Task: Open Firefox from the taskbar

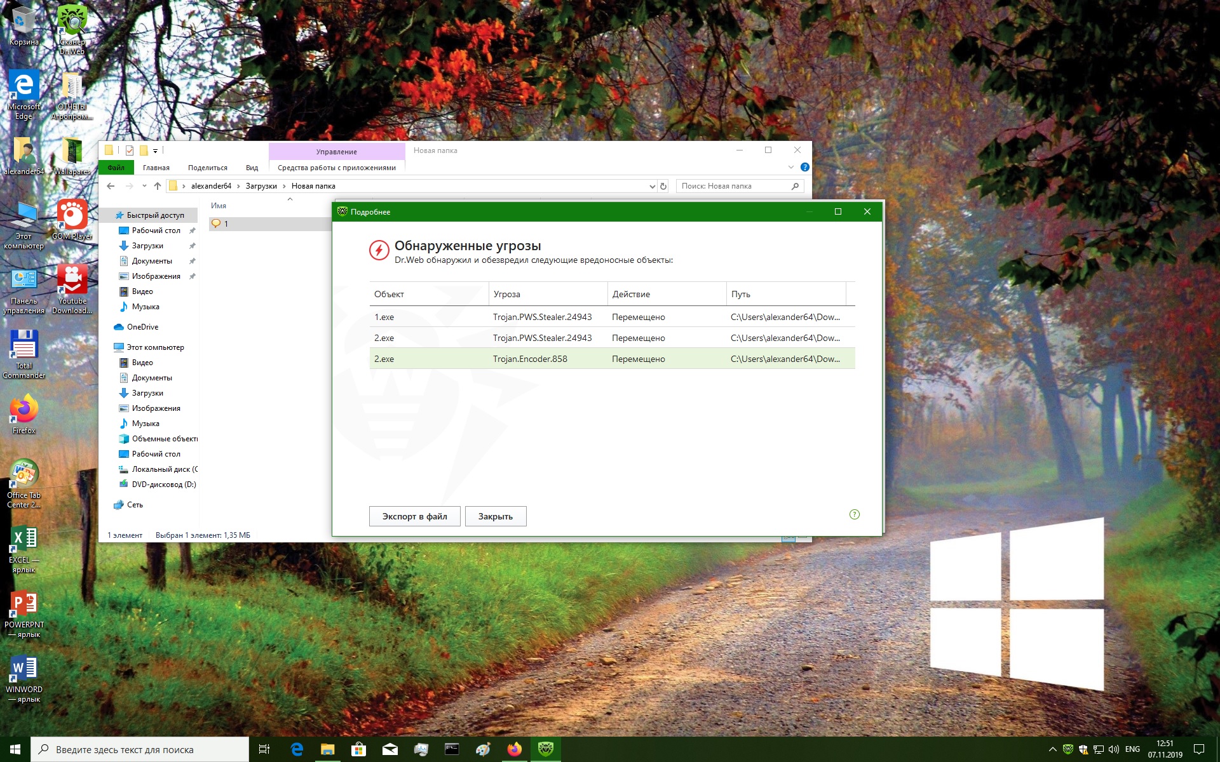Action: point(514,749)
